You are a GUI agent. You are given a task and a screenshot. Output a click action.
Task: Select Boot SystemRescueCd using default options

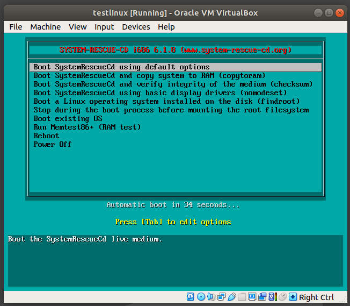pos(176,67)
